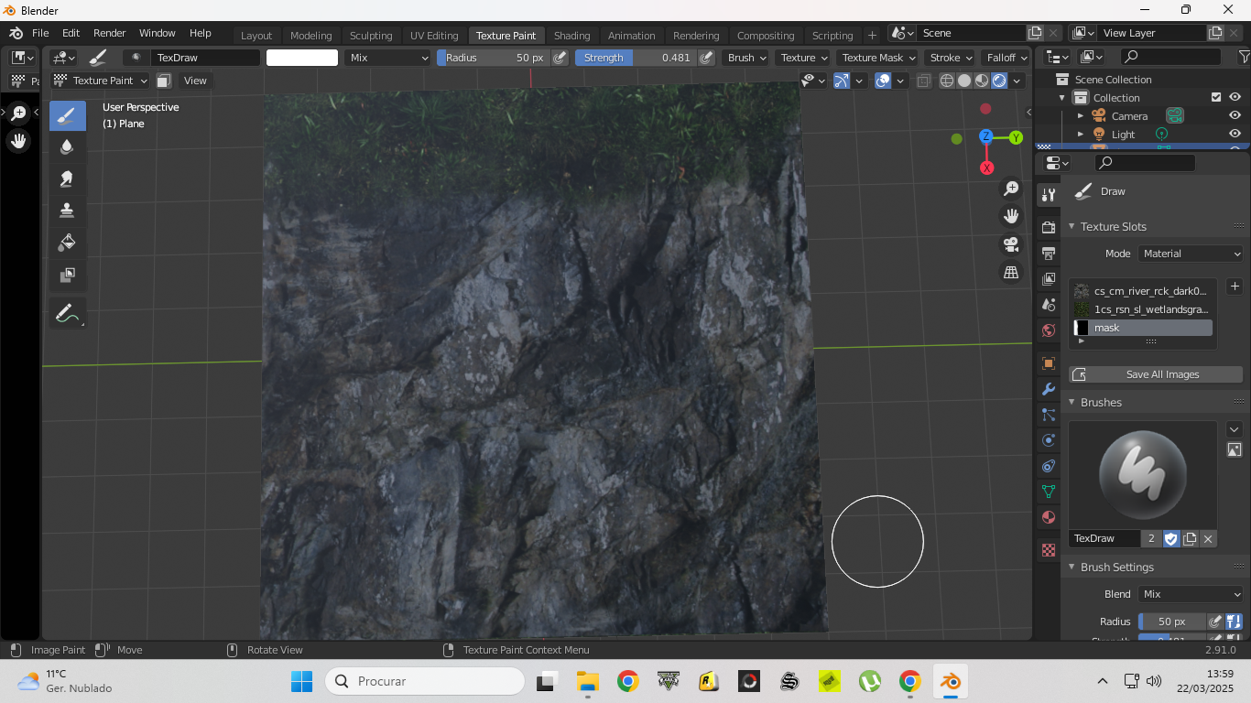Select the Soften tool
The width and height of the screenshot is (1251, 703).
[x=67, y=146]
